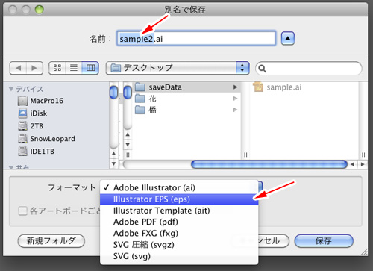Click the back navigation arrow button
This screenshot has width=373, height=271.
(18, 68)
